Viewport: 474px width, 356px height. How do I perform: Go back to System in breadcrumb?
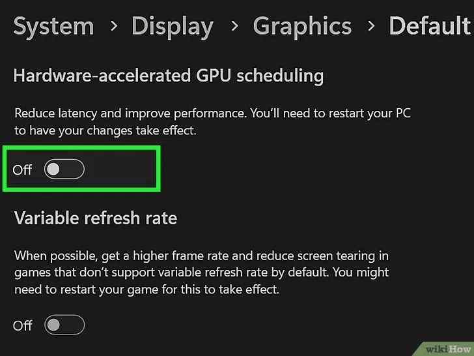pos(53,27)
